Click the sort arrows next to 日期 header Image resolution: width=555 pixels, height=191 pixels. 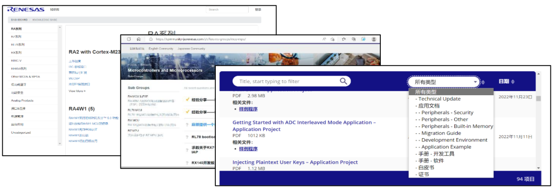tap(513, 82)
